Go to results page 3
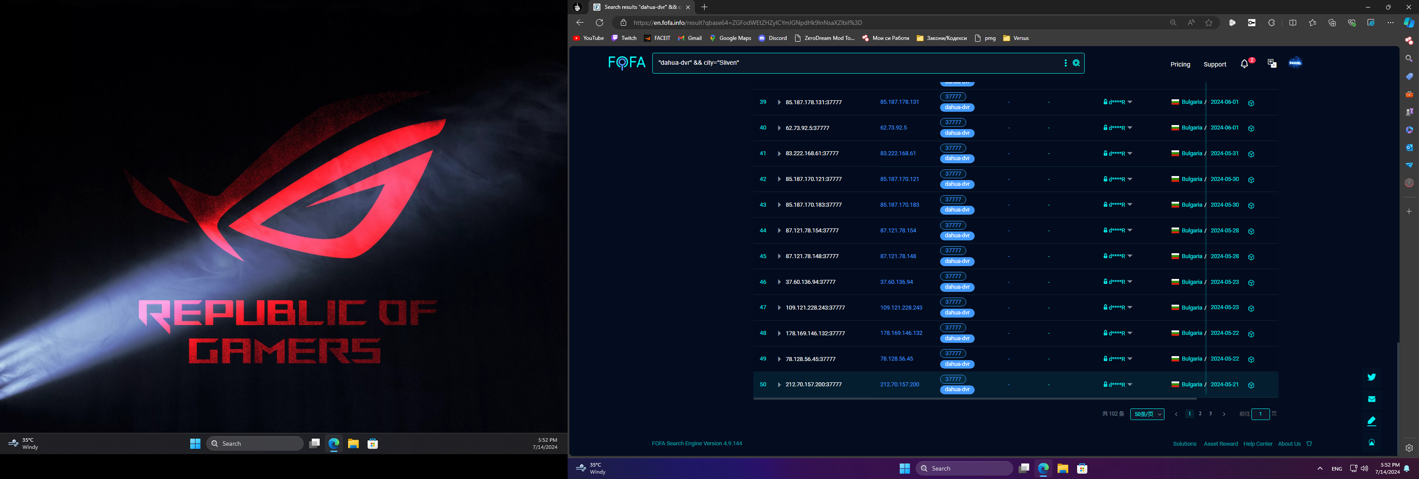Viewport: 1419px width, 479px height. 1210,413
